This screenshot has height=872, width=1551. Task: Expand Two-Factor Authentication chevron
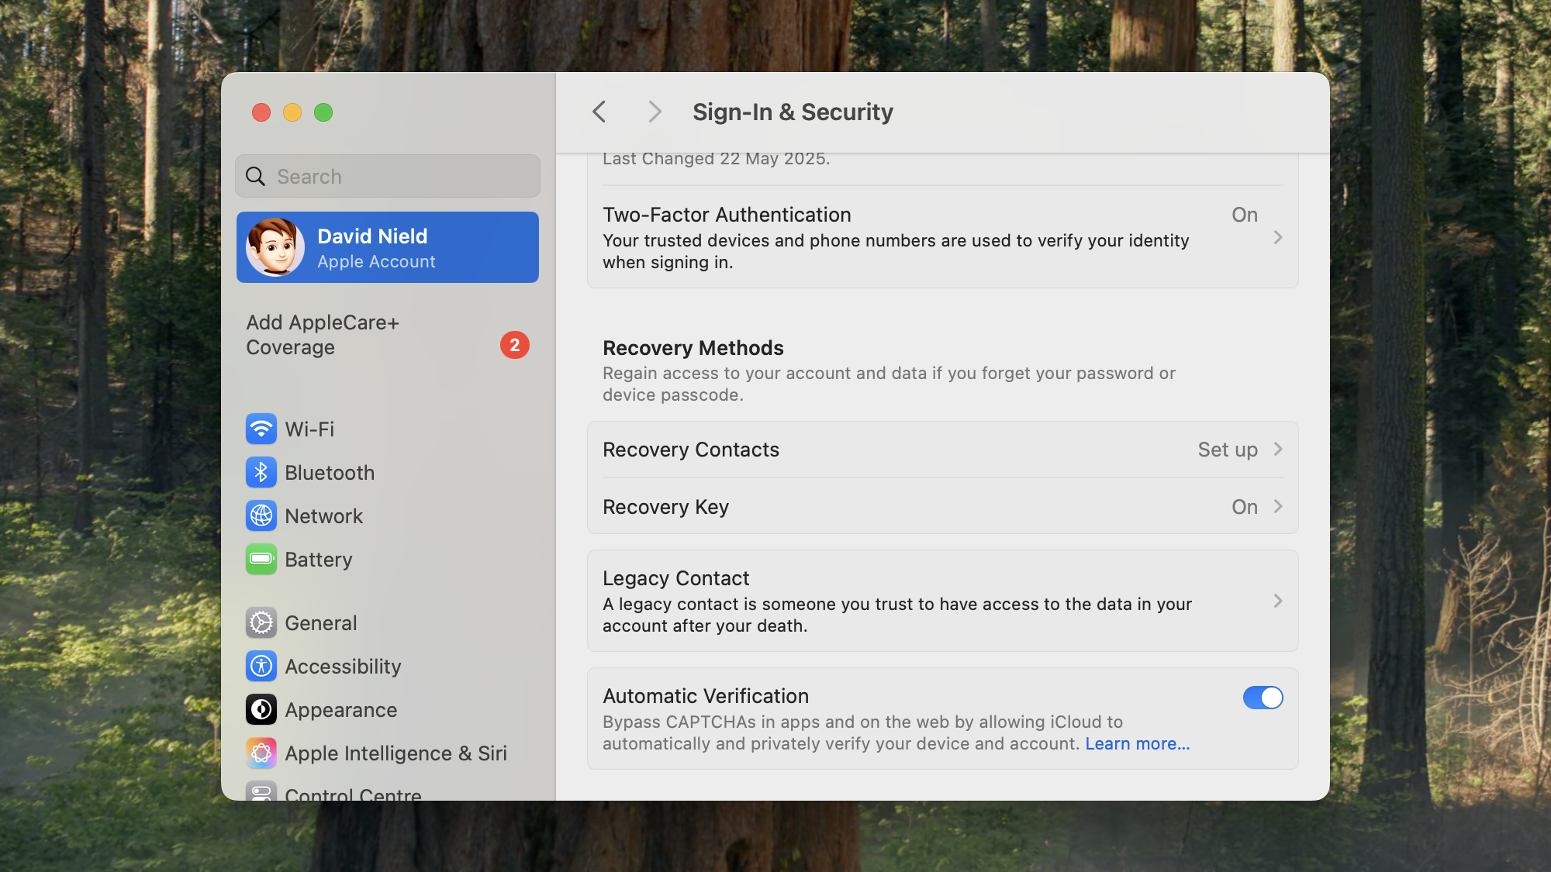click(x=1277, y=238)
